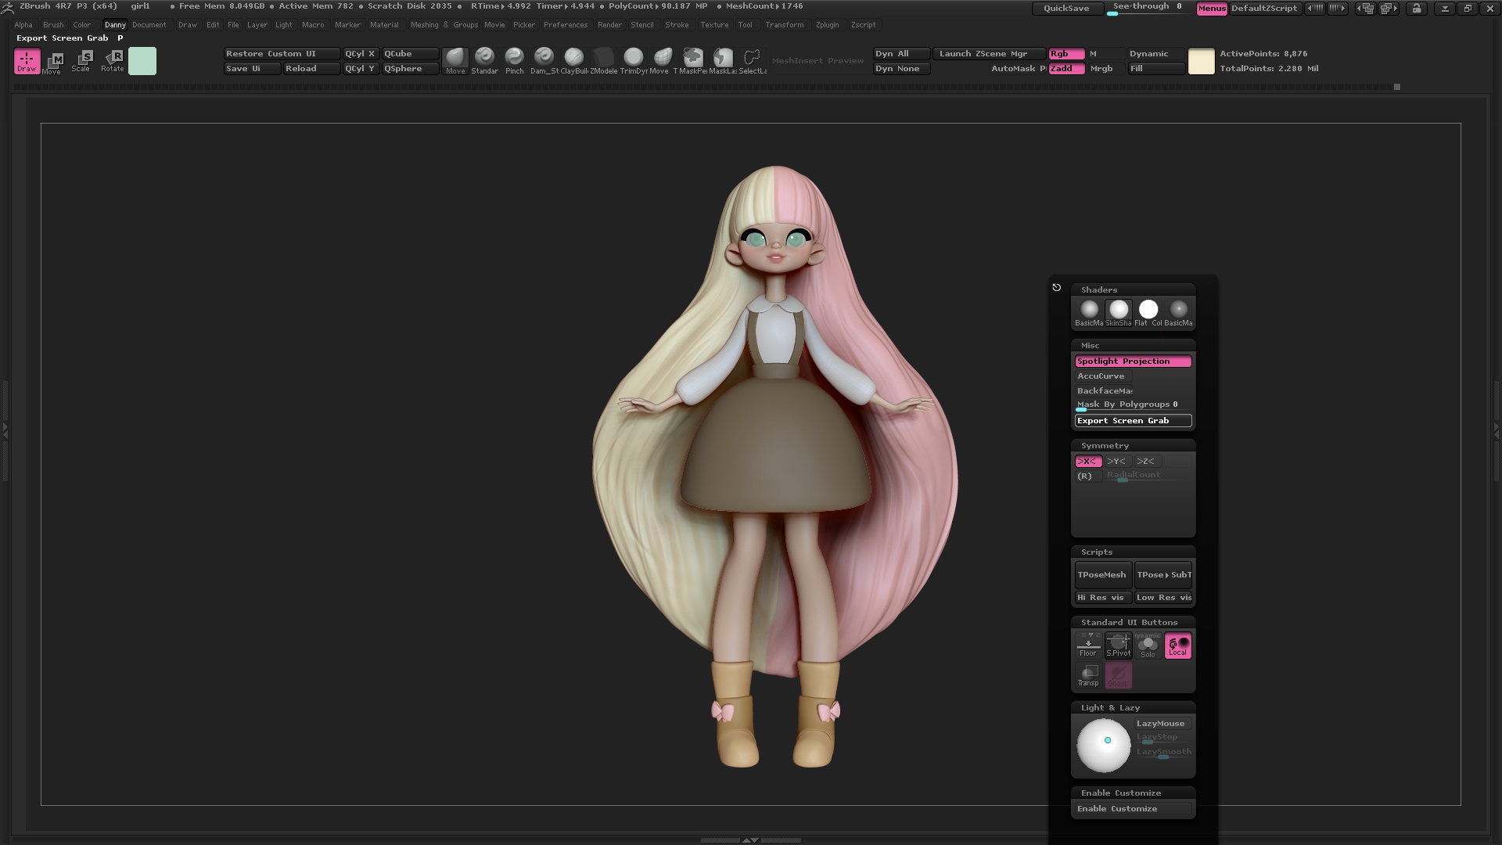The image size is (1502, 845).
Task: Choose the Standard brush
Action: [484, 61]
